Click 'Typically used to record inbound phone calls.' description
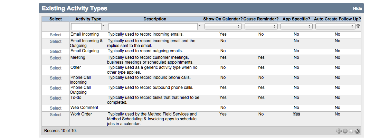370x139 pixels. [x=149, y=77]
